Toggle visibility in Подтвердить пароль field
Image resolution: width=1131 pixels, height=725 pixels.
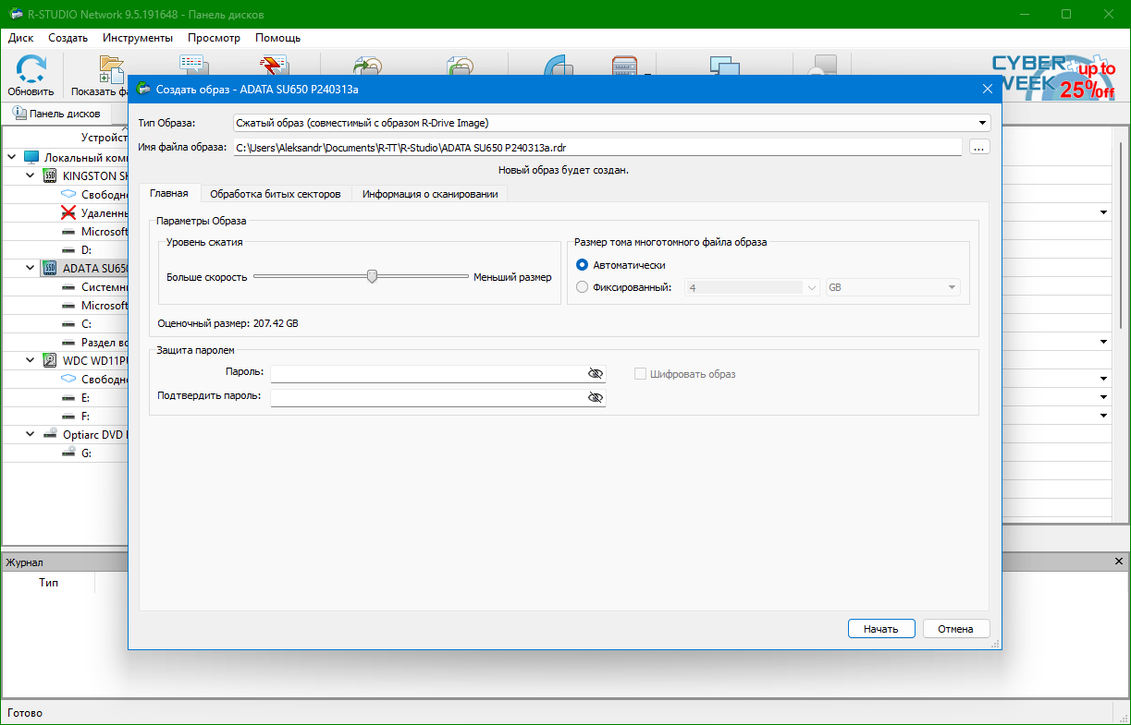pos(595,397)
